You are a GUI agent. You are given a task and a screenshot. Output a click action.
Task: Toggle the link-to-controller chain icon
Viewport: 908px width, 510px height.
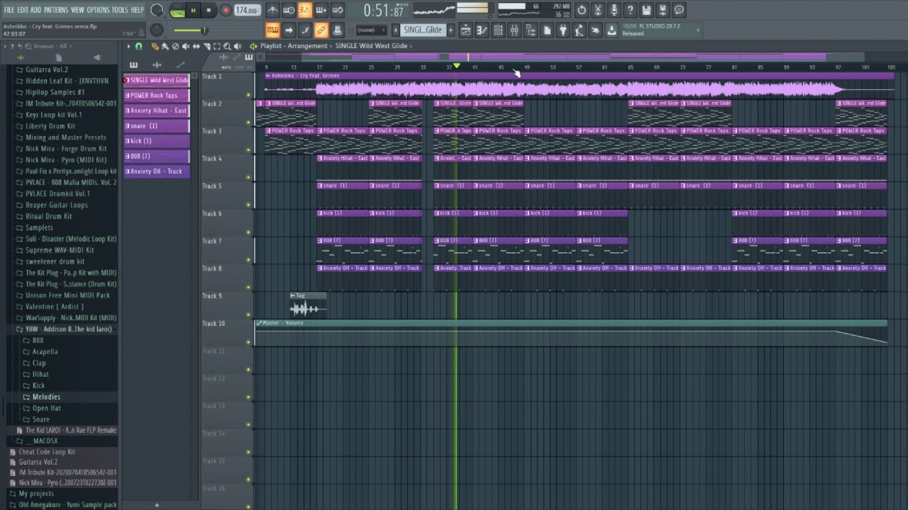point(321,30)
